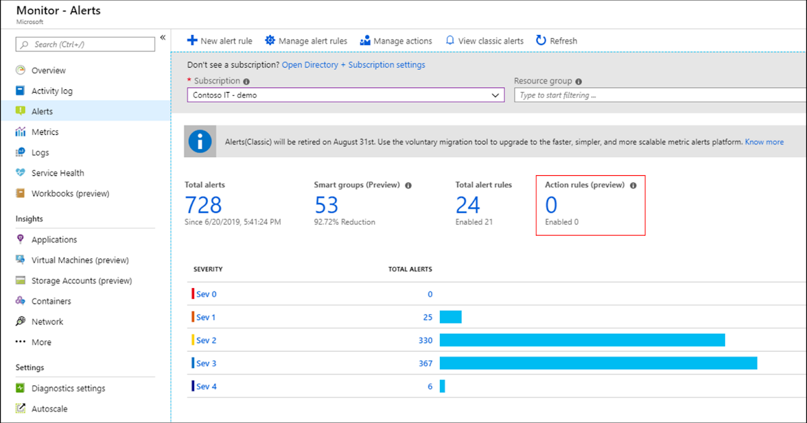This screenshot has width=807, height=423.
Task: Select Applications under Insights
Action: (54, 239)
